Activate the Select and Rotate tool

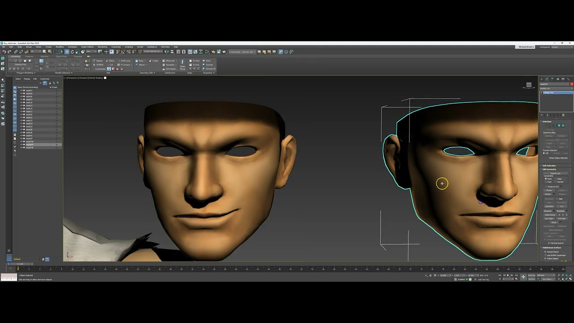(x=72, y=52)
